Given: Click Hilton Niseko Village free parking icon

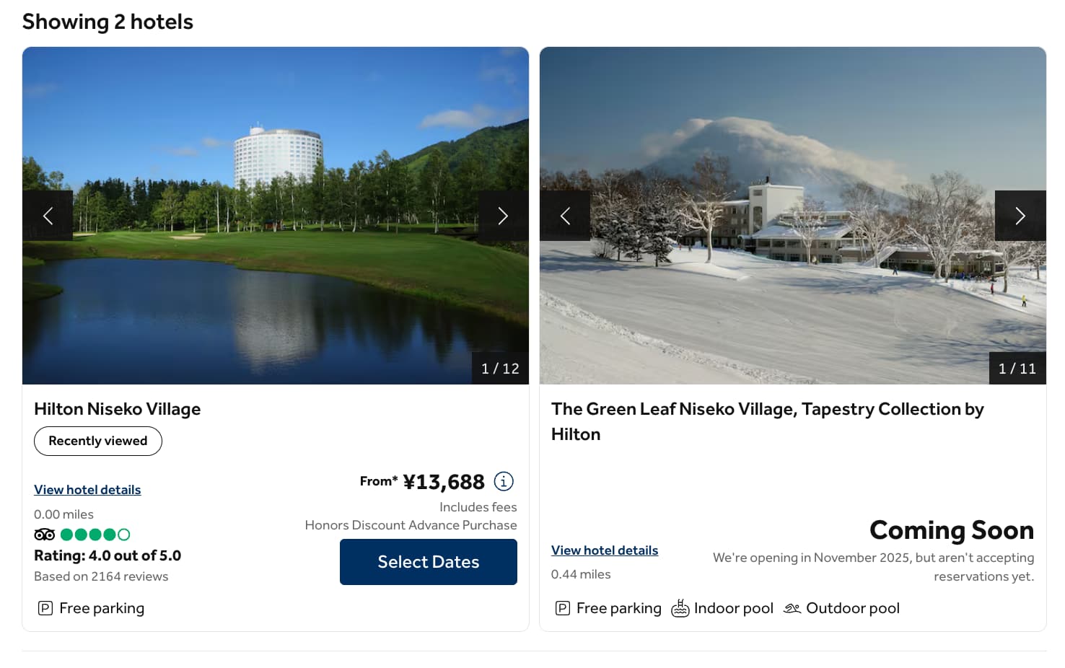Looking at the screenshot, I should (45, 608).
